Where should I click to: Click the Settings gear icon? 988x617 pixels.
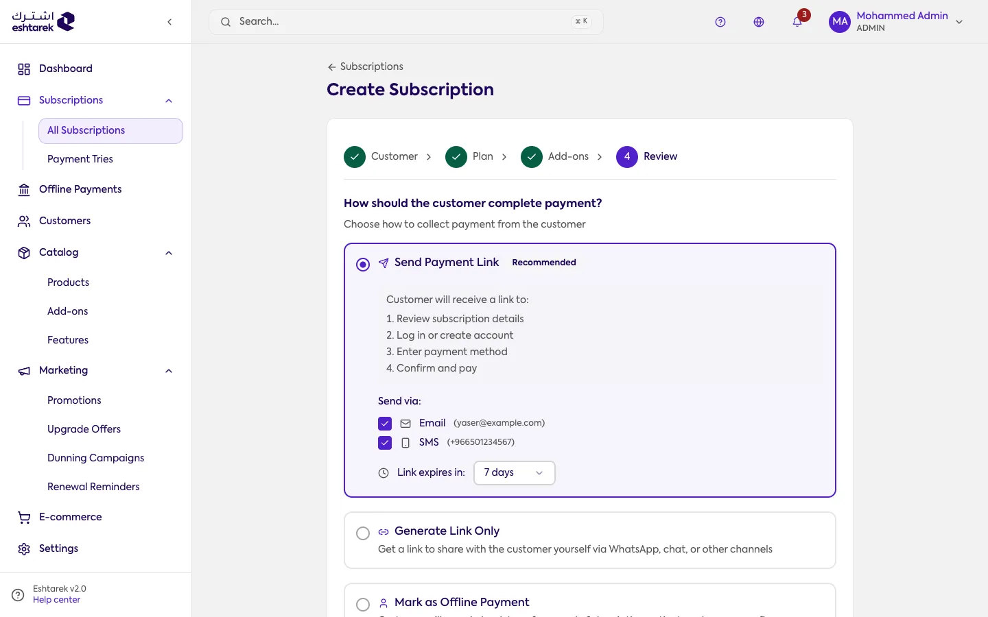[24, 548]
